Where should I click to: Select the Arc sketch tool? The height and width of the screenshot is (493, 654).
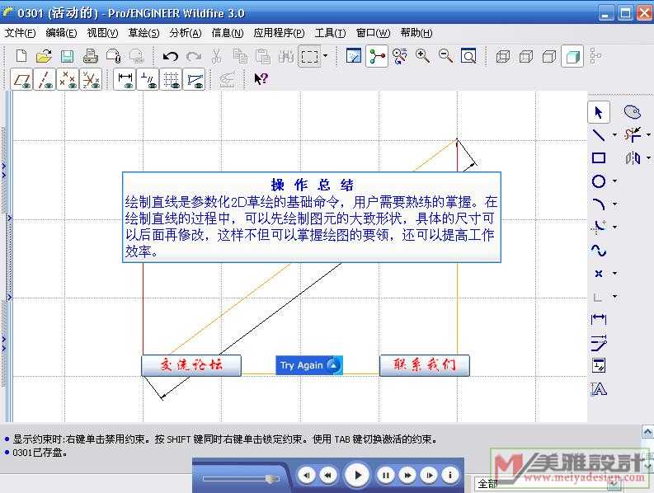[x=599, y=204]
